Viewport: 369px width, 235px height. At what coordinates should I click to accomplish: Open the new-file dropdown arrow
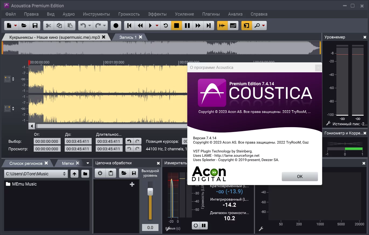[x=16, y=26]
